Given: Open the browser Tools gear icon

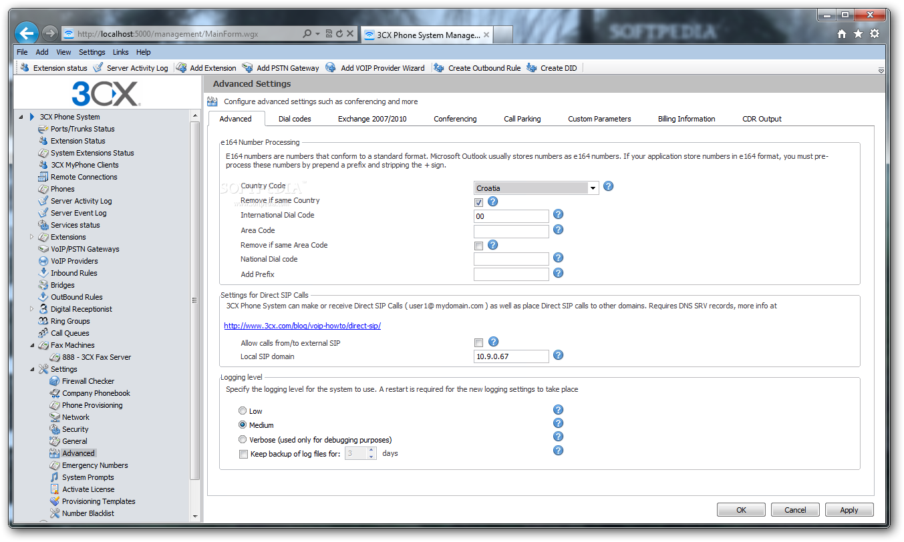Looking at the screenshot, I should [x=875, y=33].
